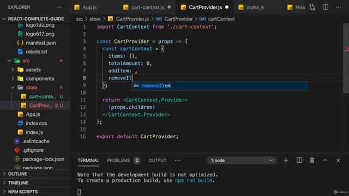The image size is (349, 196).
Task: Open index.js from the explorer tree
Action: coord(35,132)
